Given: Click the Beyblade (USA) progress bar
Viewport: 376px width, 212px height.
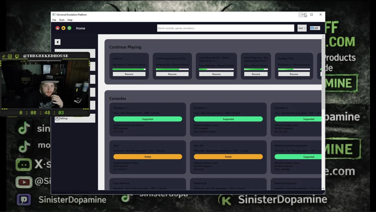Looking at the screenshot, I should tap(294, 69).
